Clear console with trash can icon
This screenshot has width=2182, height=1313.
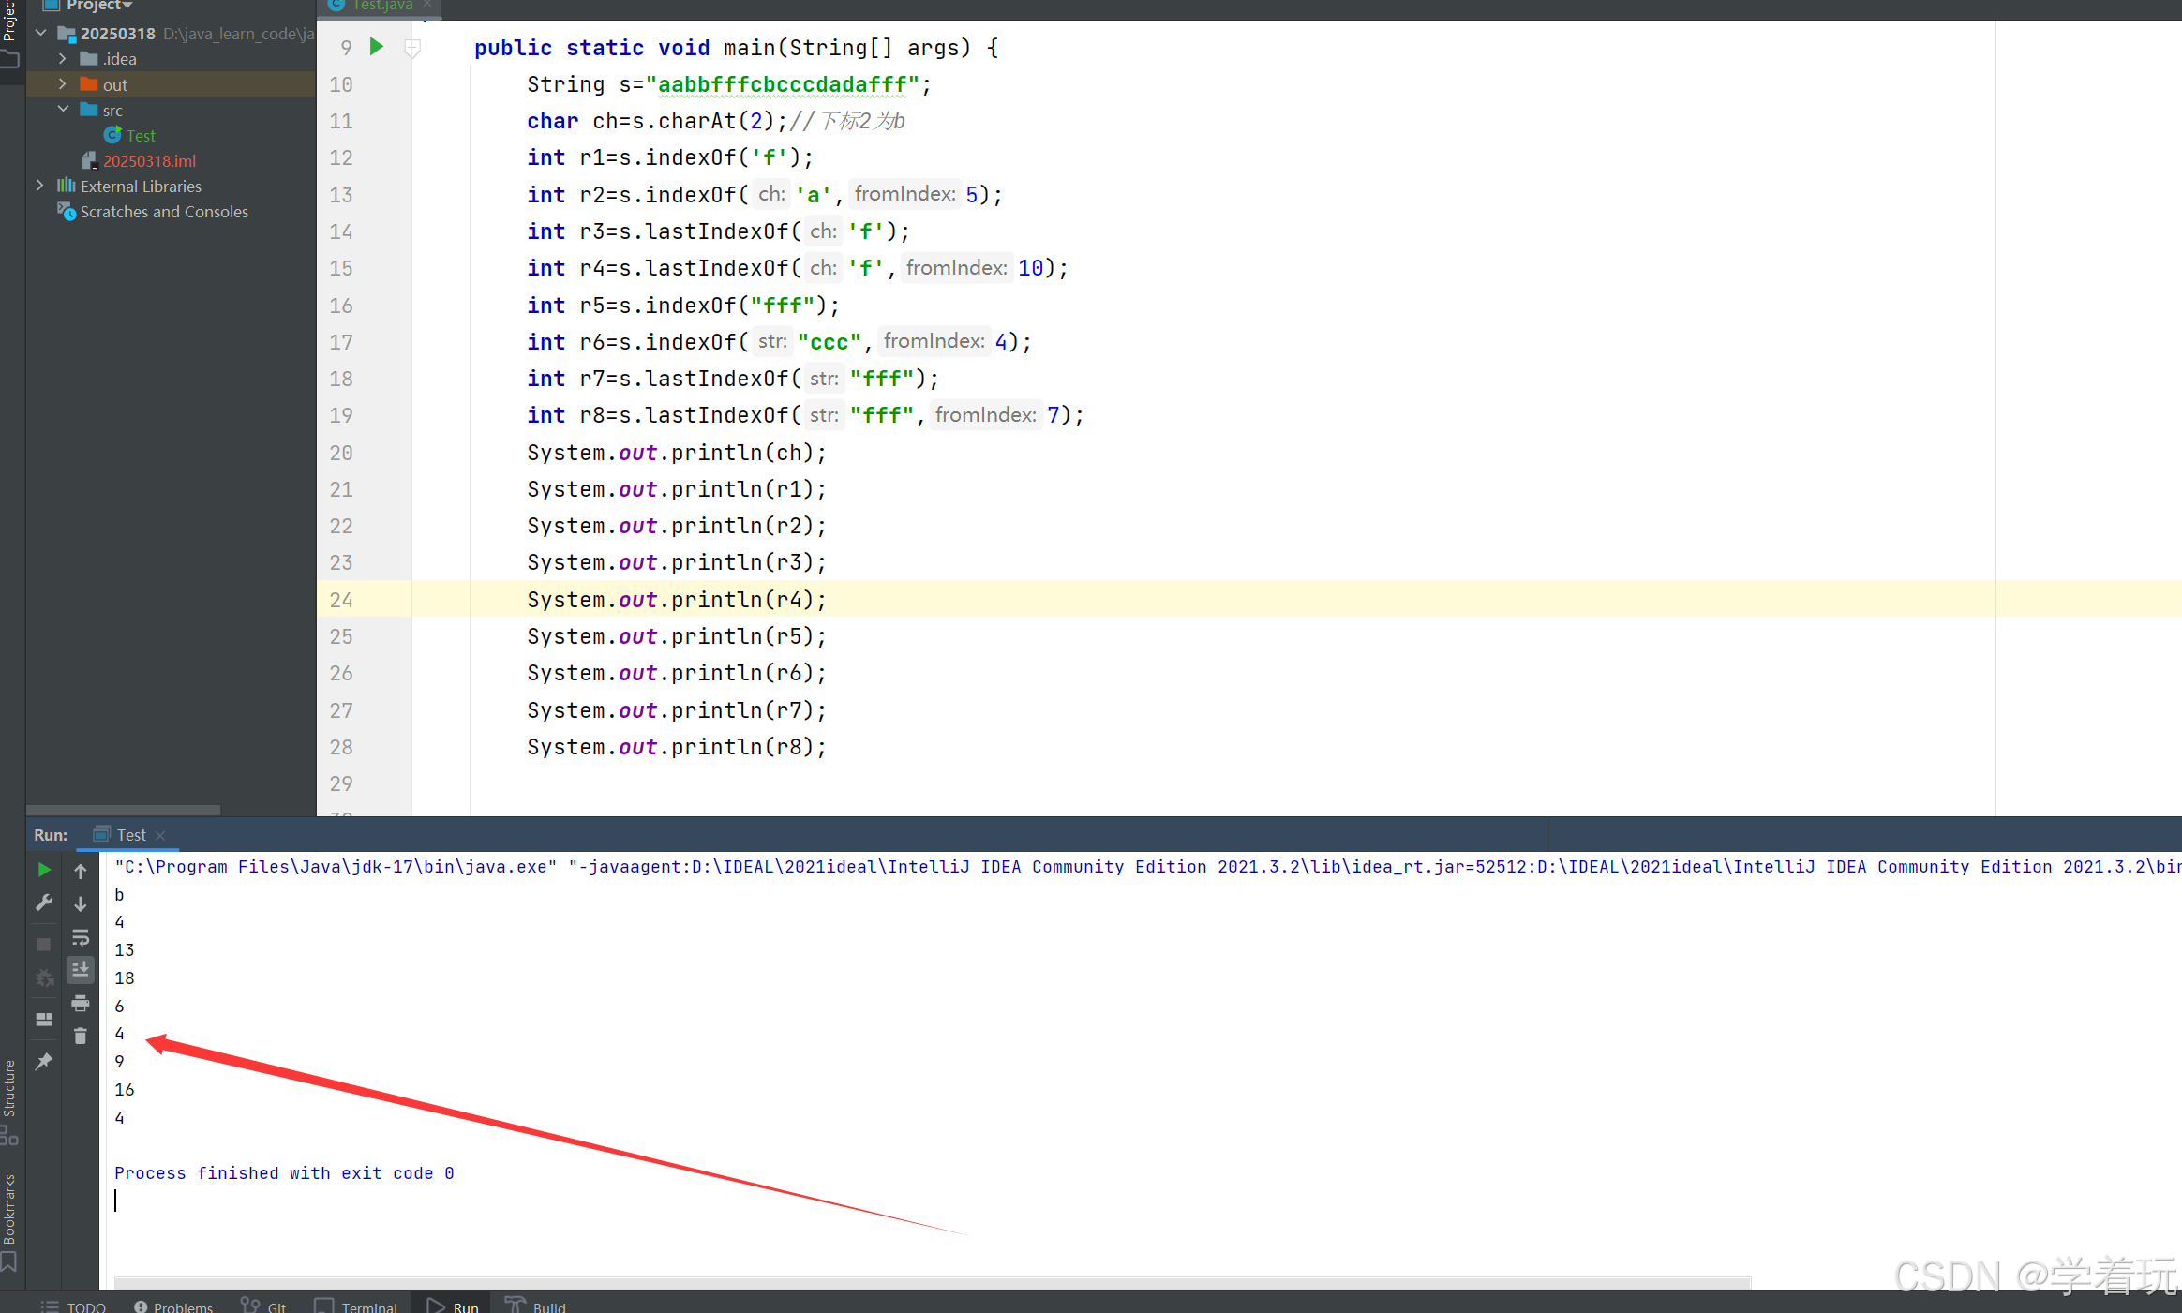pyautogui.click(x=81, y=1036)
